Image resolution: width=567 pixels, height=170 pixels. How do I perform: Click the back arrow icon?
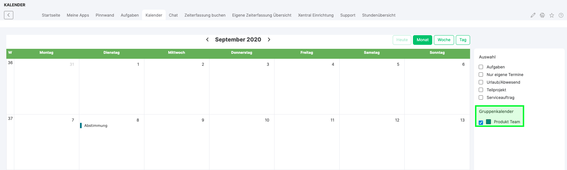coord(9,15)
